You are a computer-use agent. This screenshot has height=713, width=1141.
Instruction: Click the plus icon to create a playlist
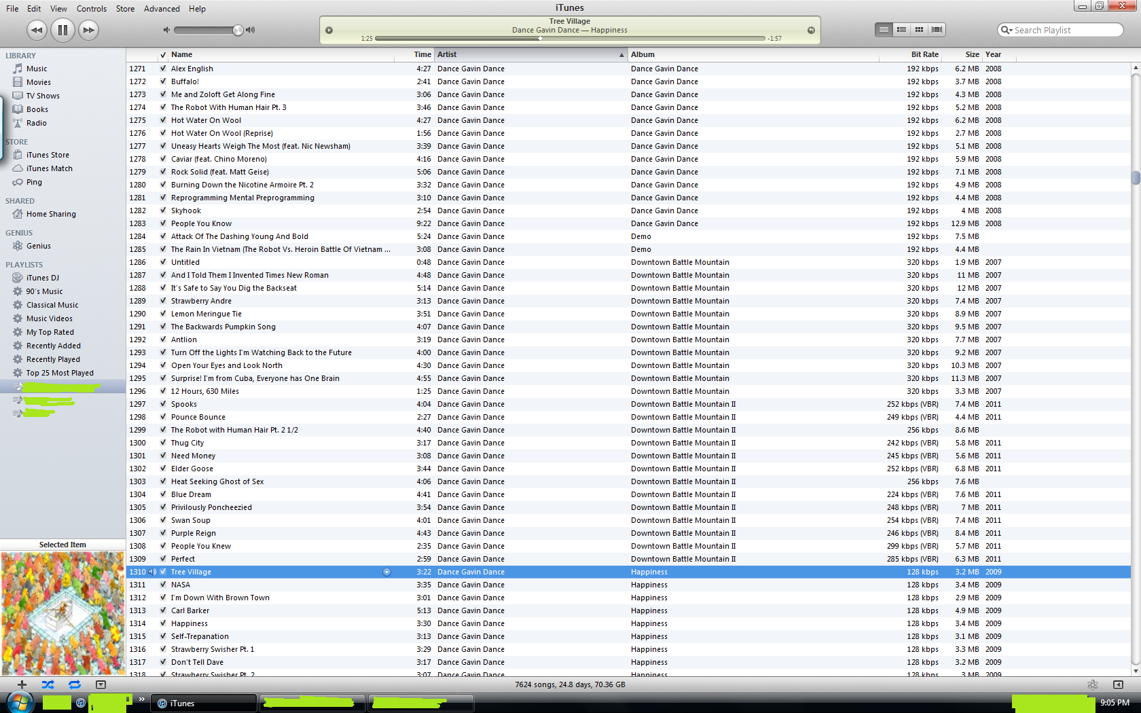coord(22,684)
